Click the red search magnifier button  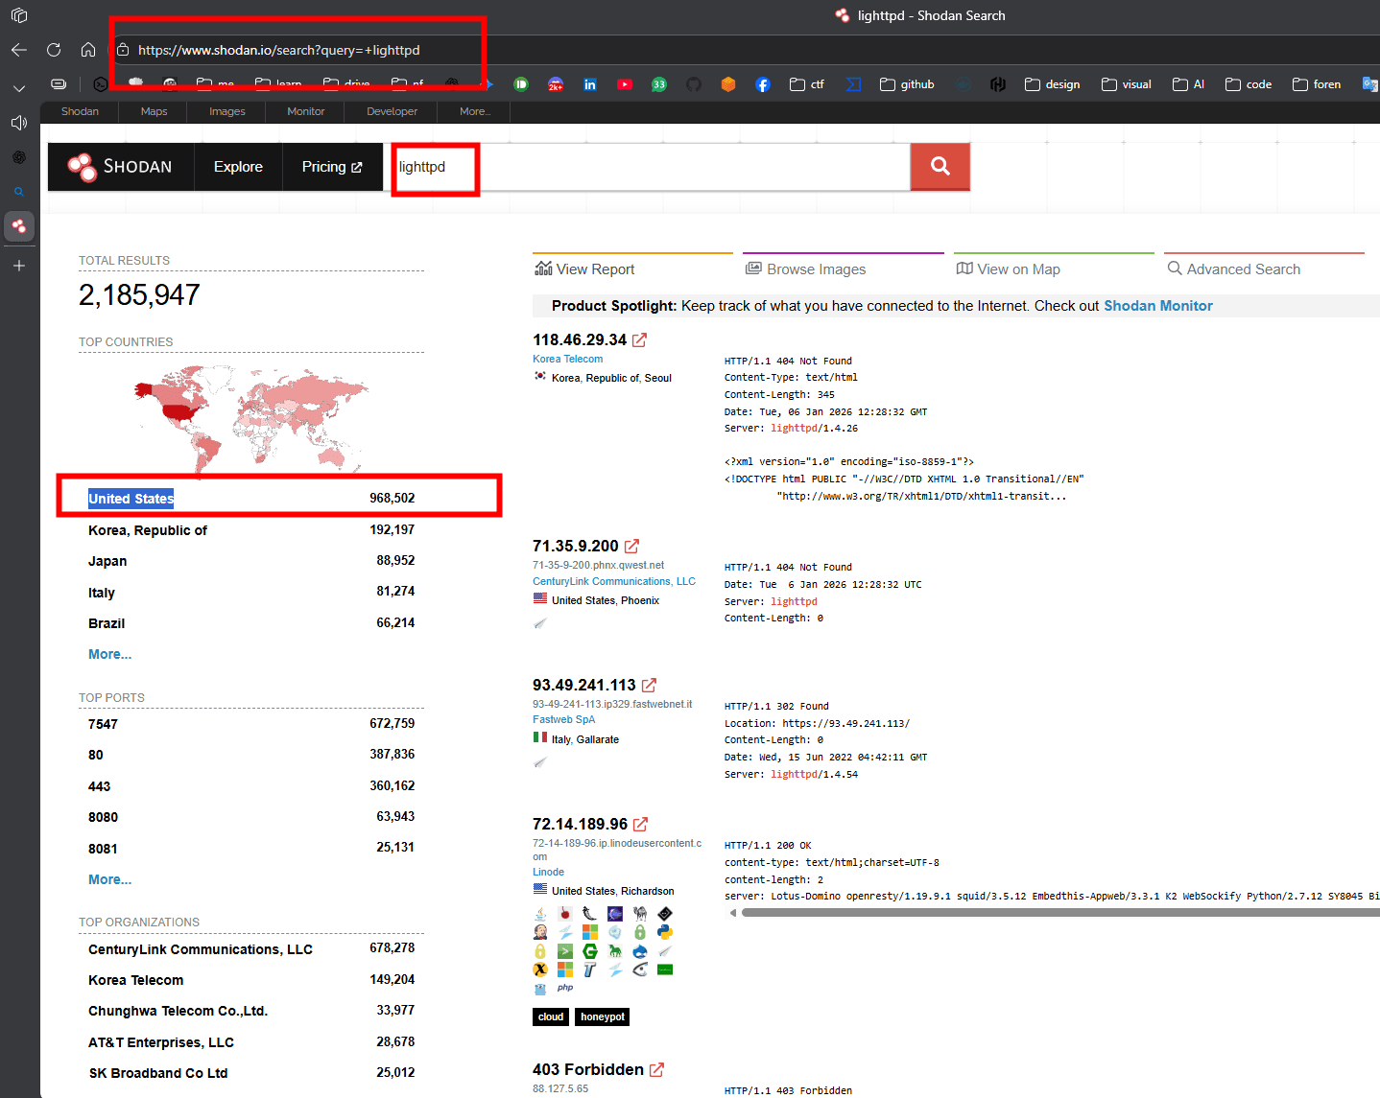940,167
